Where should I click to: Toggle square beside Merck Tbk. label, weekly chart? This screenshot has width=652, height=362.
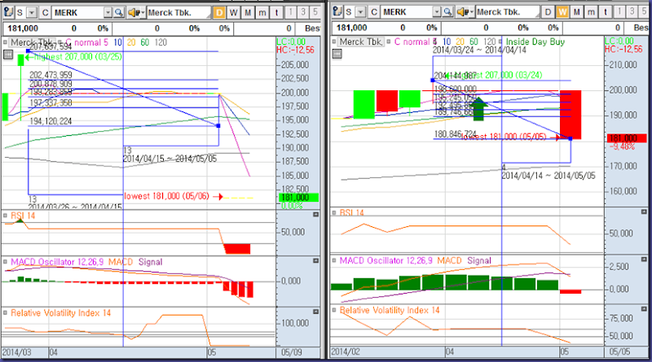tap(334, 41)
